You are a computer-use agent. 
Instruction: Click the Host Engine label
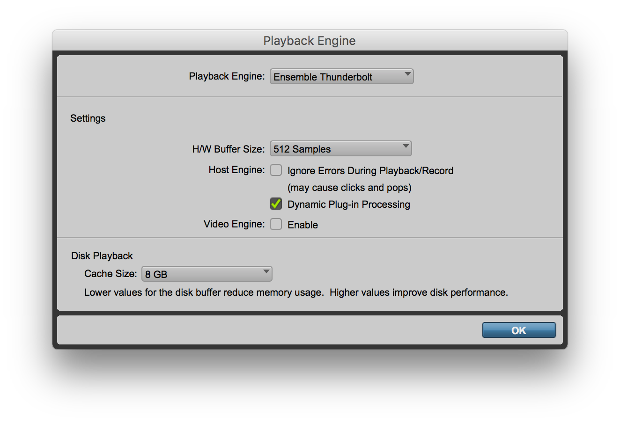[x=236, y=170]
